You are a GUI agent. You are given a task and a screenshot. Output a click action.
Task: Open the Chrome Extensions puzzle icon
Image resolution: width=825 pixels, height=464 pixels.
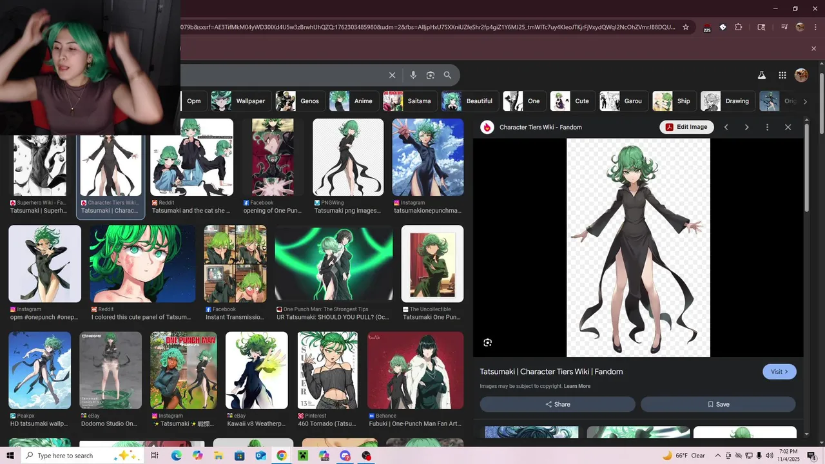[739, 27]
